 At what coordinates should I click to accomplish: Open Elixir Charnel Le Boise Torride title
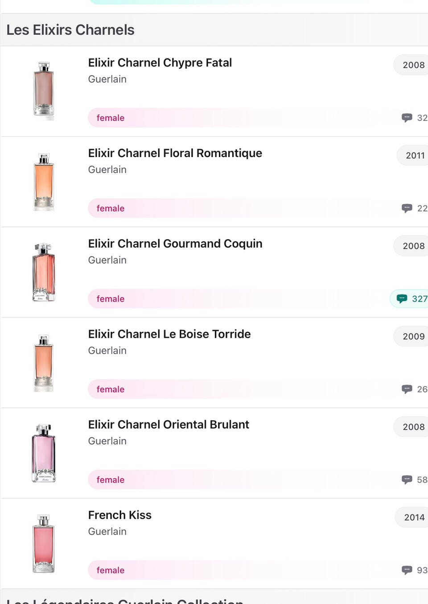[169, 334]
